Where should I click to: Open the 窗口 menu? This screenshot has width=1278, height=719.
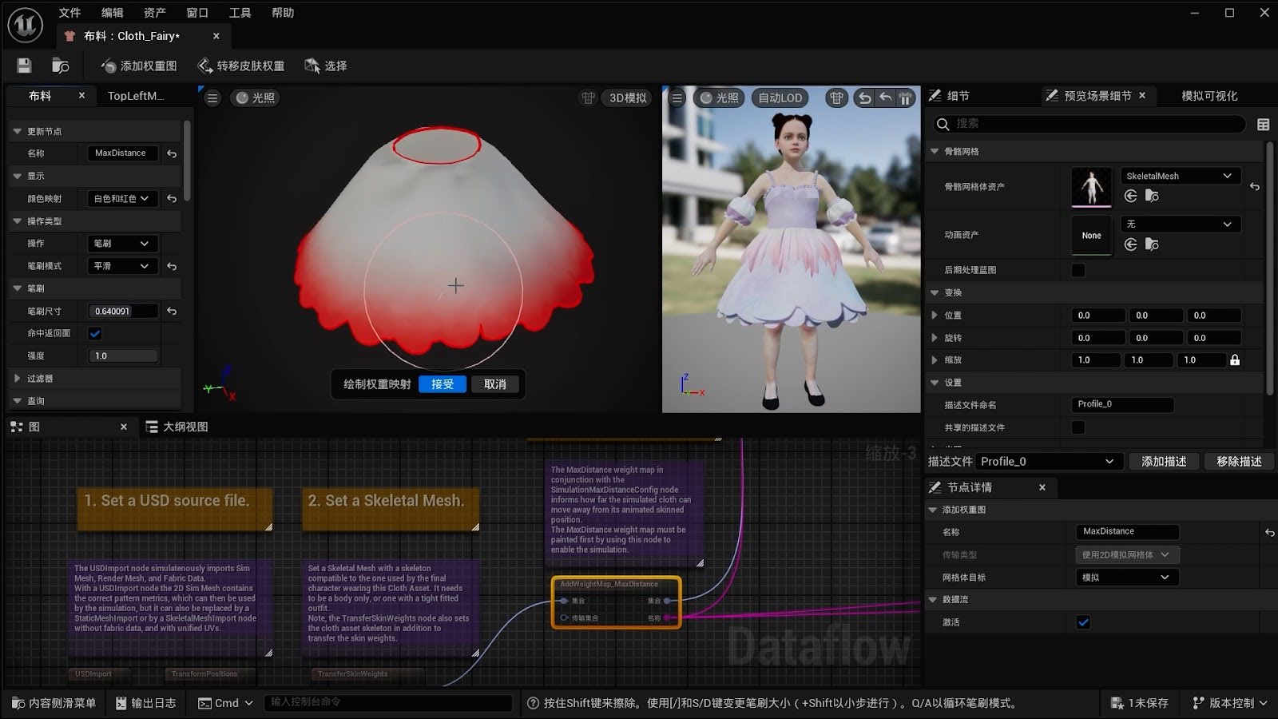coord(196,12)
